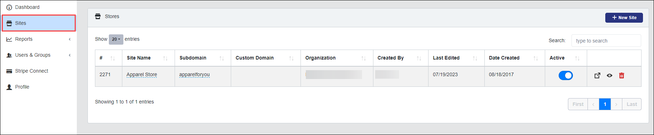
Task: Open the Show 20 entries dropdown
Action: [116, 39]
